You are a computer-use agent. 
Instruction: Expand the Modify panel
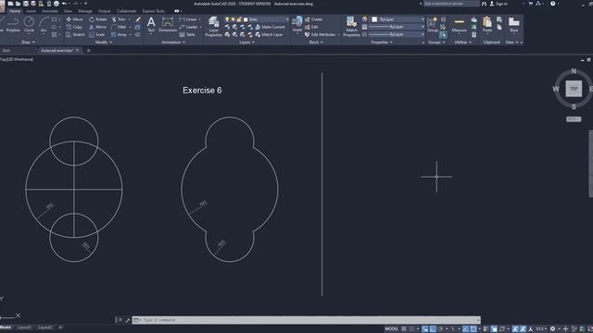coord(103,43)
